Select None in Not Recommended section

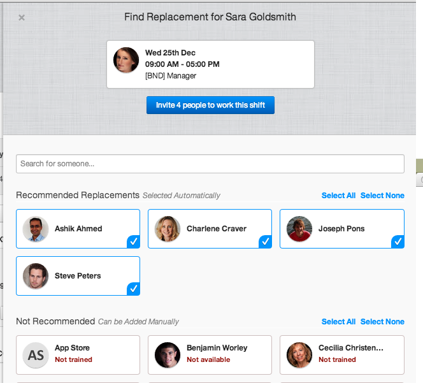pyautogui.click(x=382, y=322)
